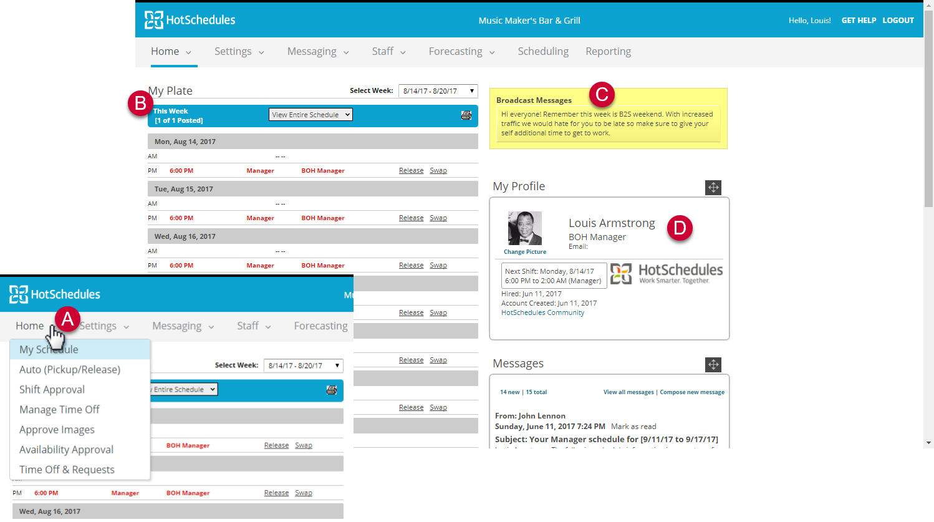Click 'Hired: Jun 11, 2017' text

click(x=531, y=294)
